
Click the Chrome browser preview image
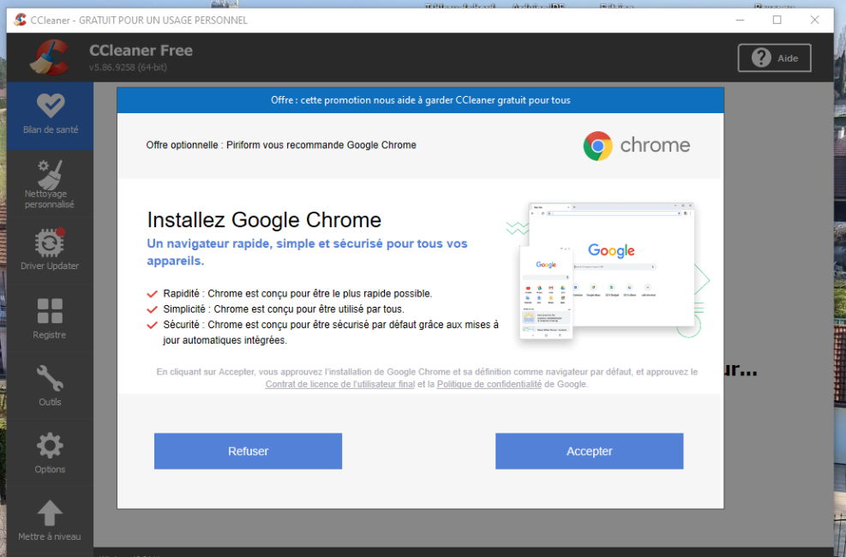click(608, 271)
